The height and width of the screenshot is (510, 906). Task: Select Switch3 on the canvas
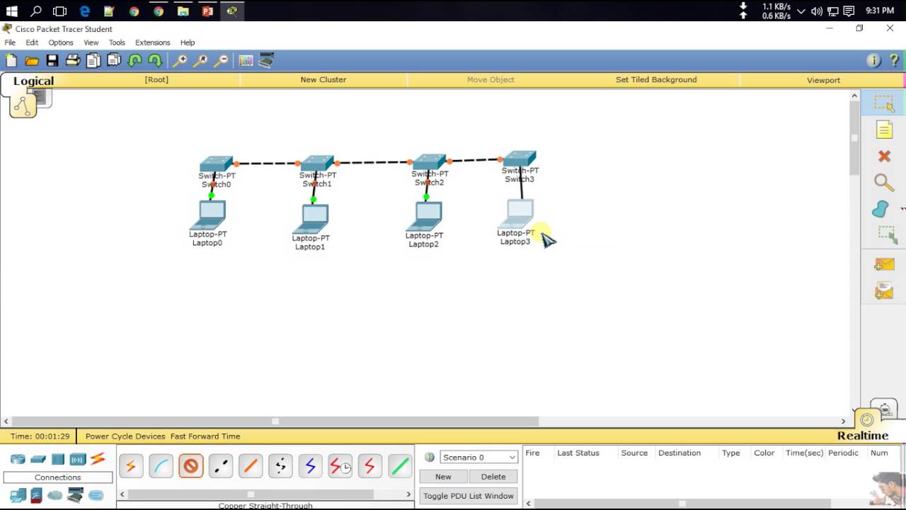tap(520, 159)
